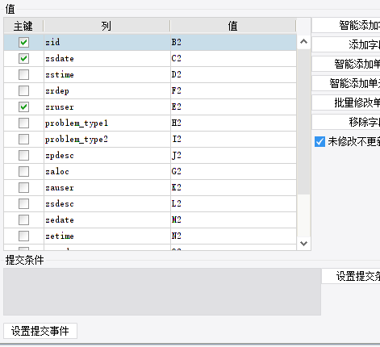Screen dimensions: 380x347
Task: Click the value cell D2
Action: point(233,74)
